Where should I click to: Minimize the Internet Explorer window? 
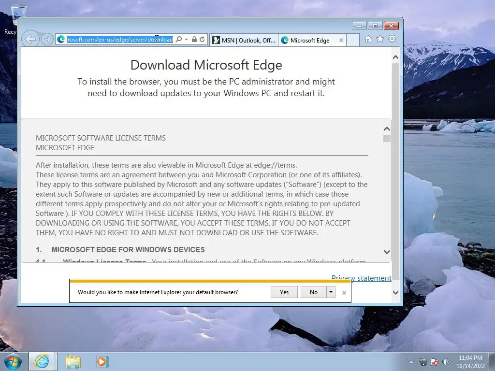tap(359, 26)
